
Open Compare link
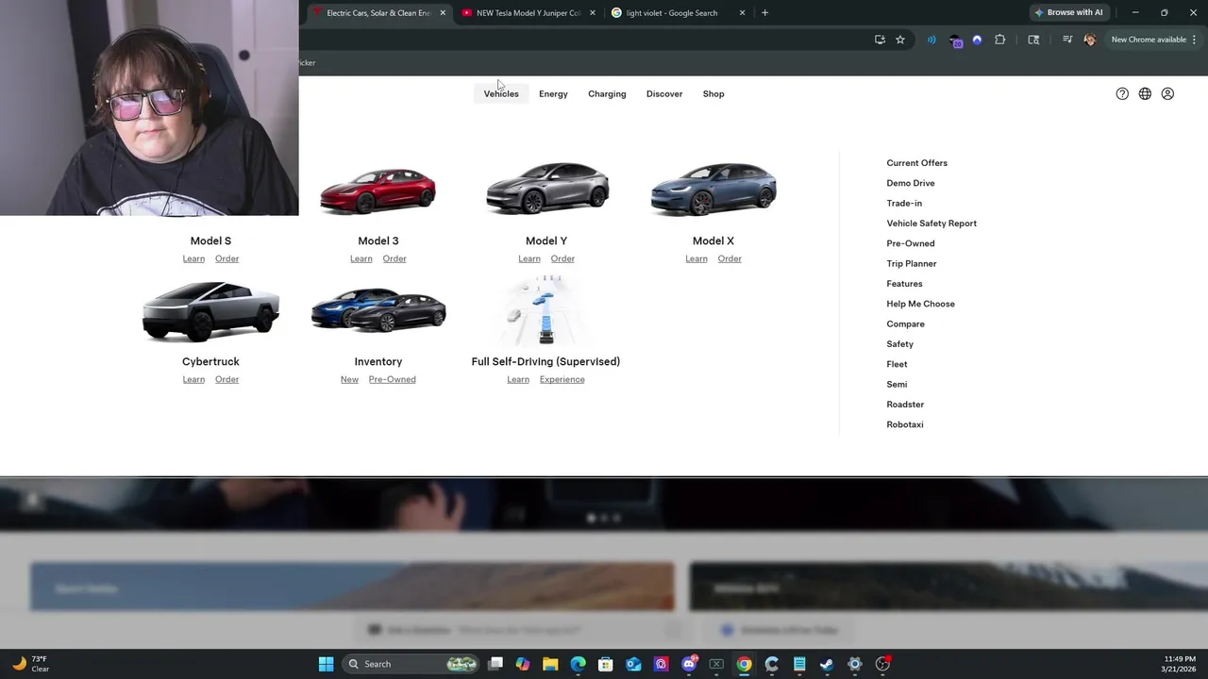[x=905, y=323]
